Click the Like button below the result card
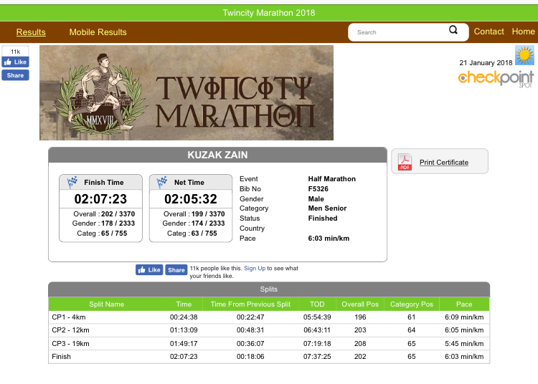This screenshot has width=538, height=384. [x=149, y=270]
